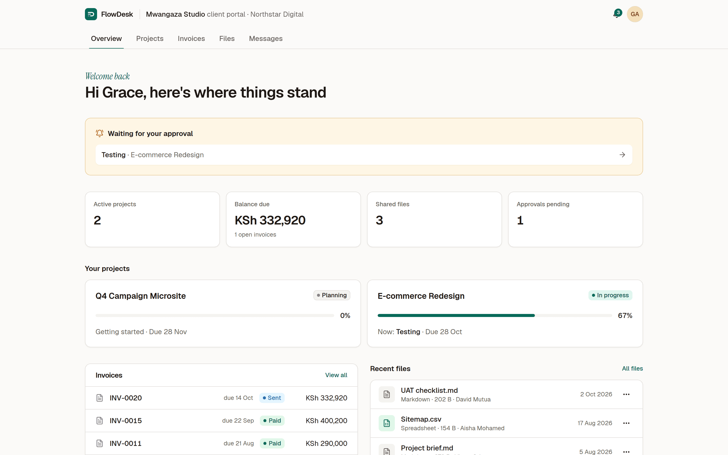
Task: Click the Planning status badge
Action: pos(331,295)
